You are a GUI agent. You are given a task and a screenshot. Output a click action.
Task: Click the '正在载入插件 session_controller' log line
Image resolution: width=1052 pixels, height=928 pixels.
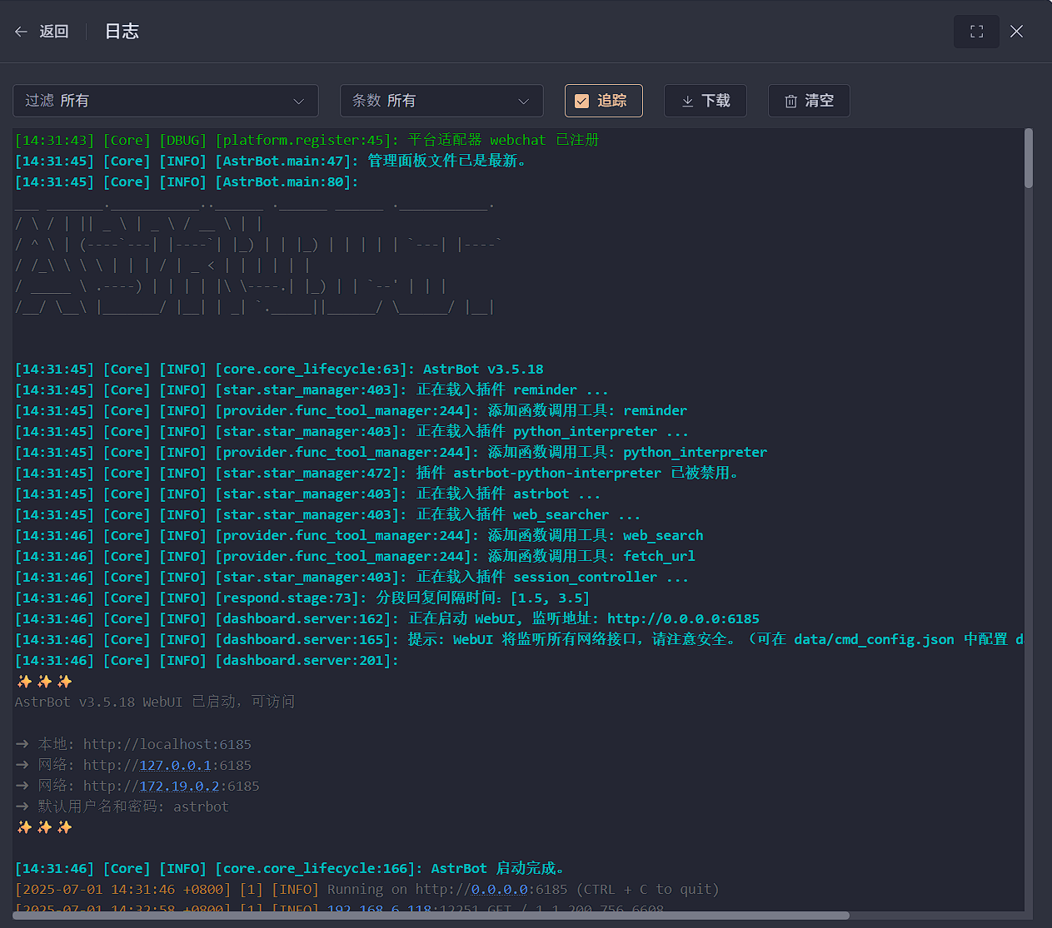click(x=351, y=578)
